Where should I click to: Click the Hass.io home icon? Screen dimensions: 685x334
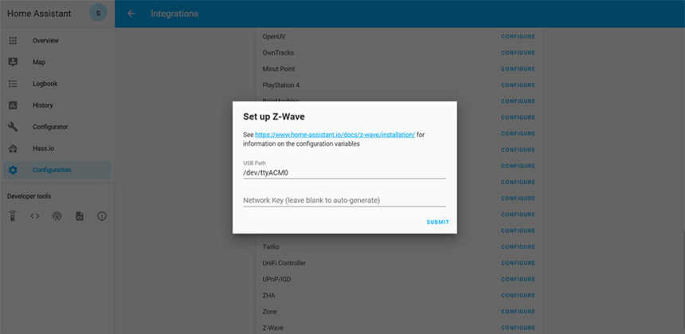pos(13,148)
